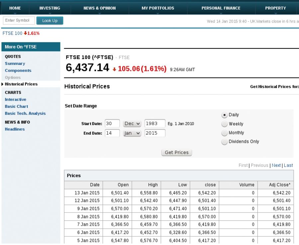Click the Look Up button
The width and height of the screenshot is (299, 245).
[50, 21]
